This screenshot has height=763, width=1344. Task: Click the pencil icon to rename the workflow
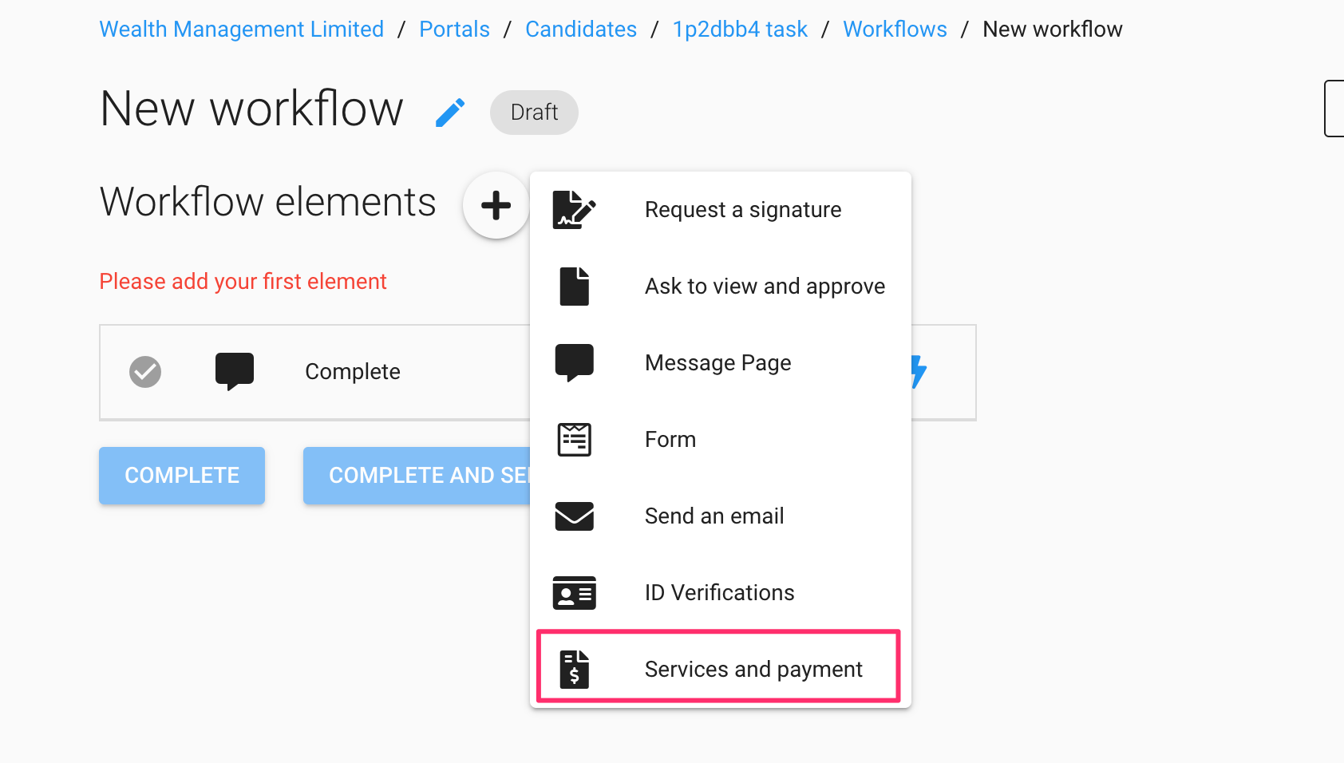(x=450, y=112)
